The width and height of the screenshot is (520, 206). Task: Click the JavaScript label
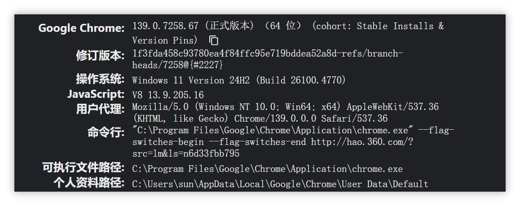96,94
